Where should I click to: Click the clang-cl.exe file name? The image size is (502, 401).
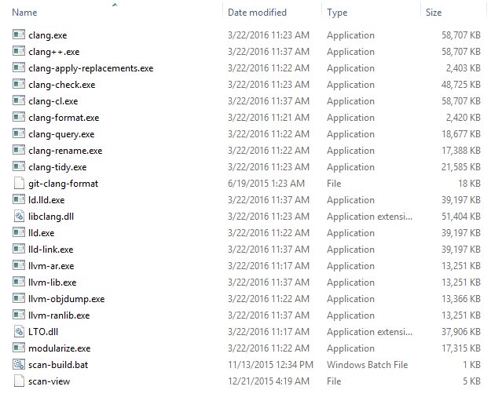tap(53, 101)
